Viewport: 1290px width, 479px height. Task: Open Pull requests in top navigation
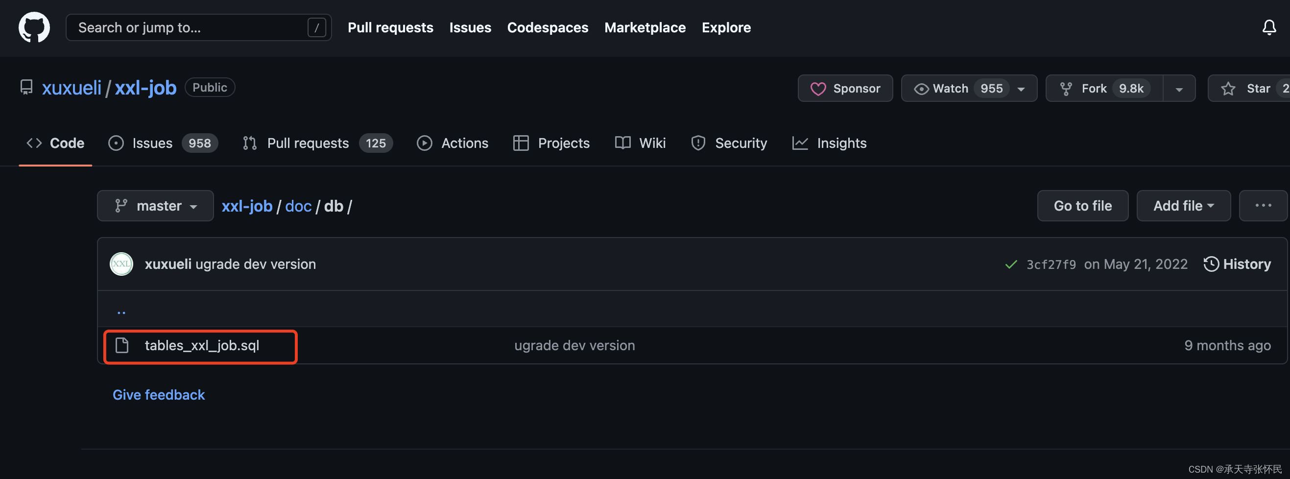click(x=390, y=27)
